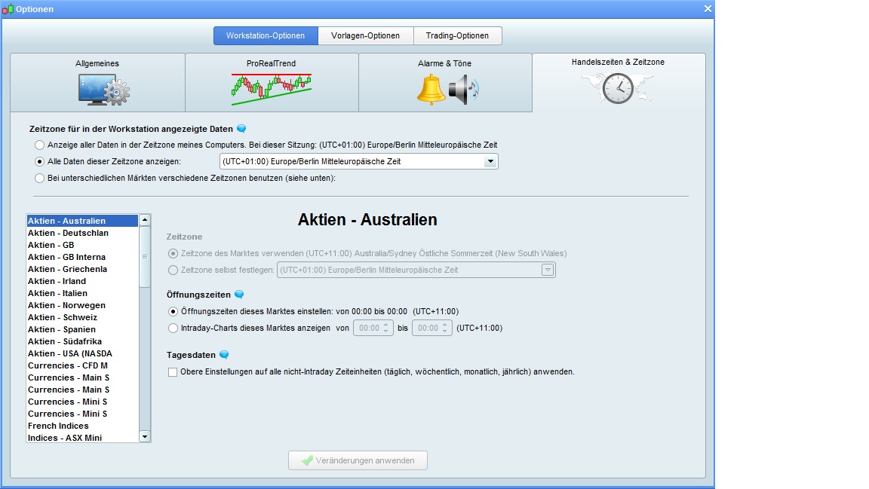This screenshot has width=869, height=489.
Task: Select Aktien - Spanien in list
Action: tap(82, 329)
